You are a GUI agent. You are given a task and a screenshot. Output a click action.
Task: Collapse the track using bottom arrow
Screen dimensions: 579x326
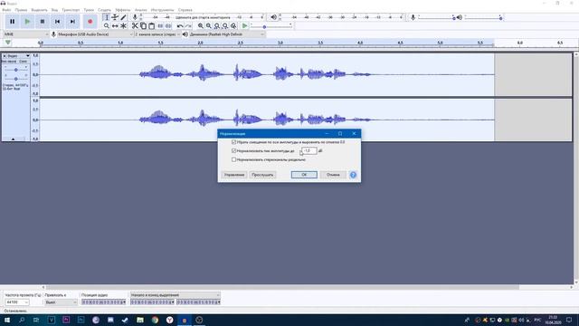click(14, 139)
